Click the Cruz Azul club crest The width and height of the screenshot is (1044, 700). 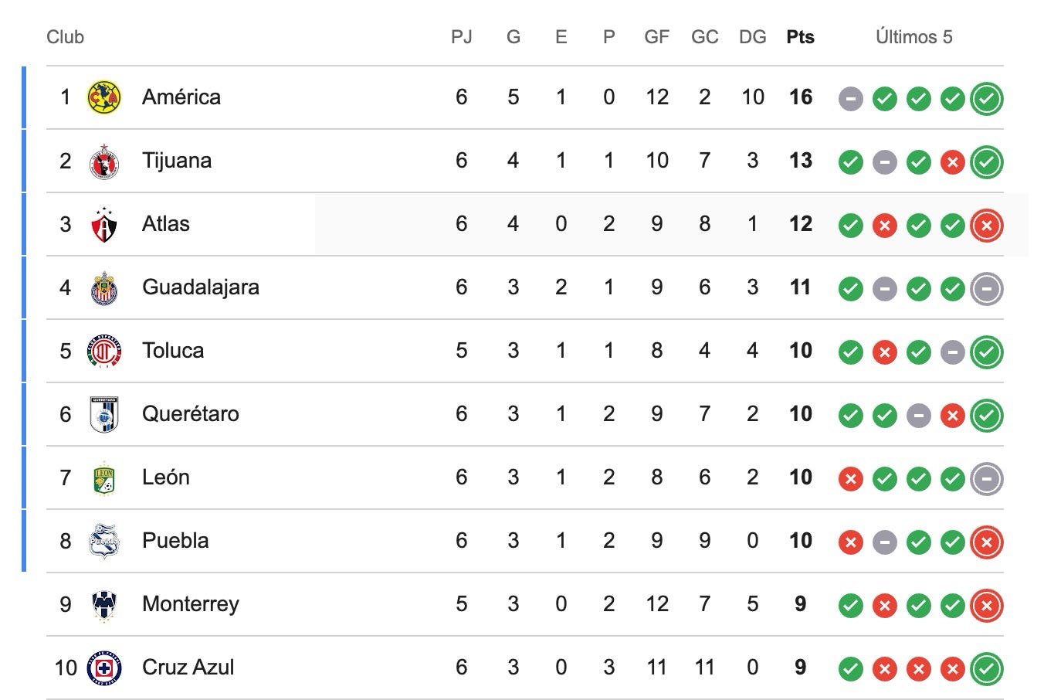point(103,668)
